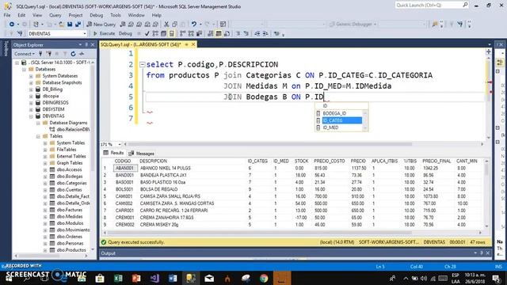Select dbo.RelacionDB diagram item

[x=73, y=130]
